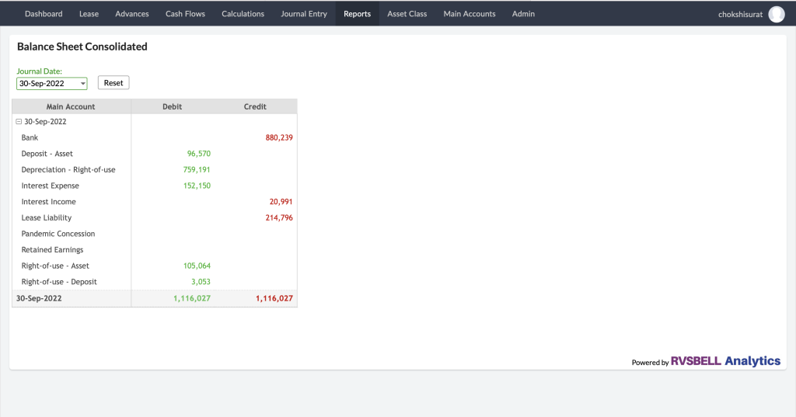The height and width of the screenshot is (417, 796).
Task: Sort by the Main Account column header
Action: tap(71, 106)
